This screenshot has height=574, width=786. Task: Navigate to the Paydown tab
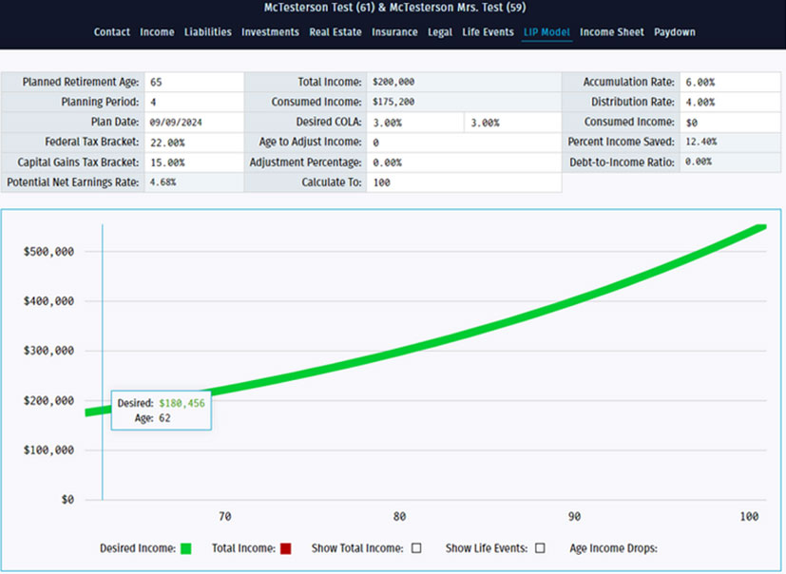(x=674, y=32)
